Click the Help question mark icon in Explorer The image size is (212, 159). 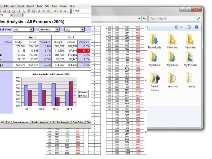196,27
